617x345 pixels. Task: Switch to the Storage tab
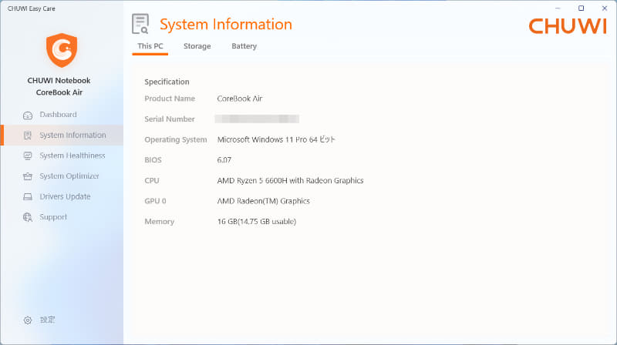pos(197,46)
